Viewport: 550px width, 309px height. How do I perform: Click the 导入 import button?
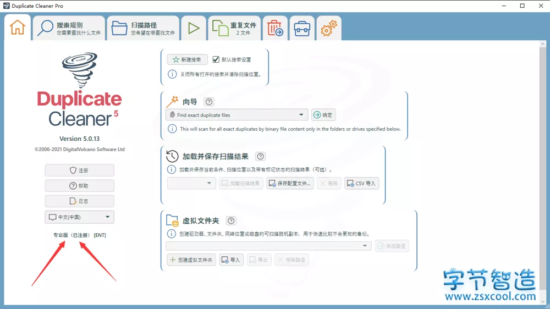click(x=231, y=260)
